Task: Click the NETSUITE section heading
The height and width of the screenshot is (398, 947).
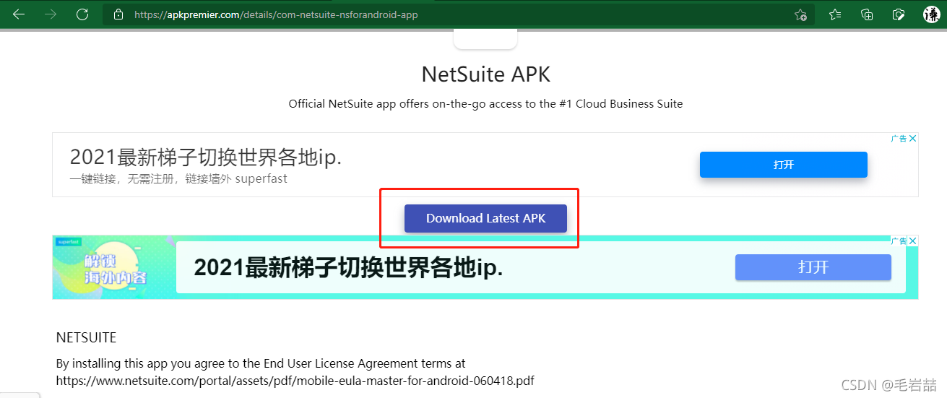Action: click(86, 337)
